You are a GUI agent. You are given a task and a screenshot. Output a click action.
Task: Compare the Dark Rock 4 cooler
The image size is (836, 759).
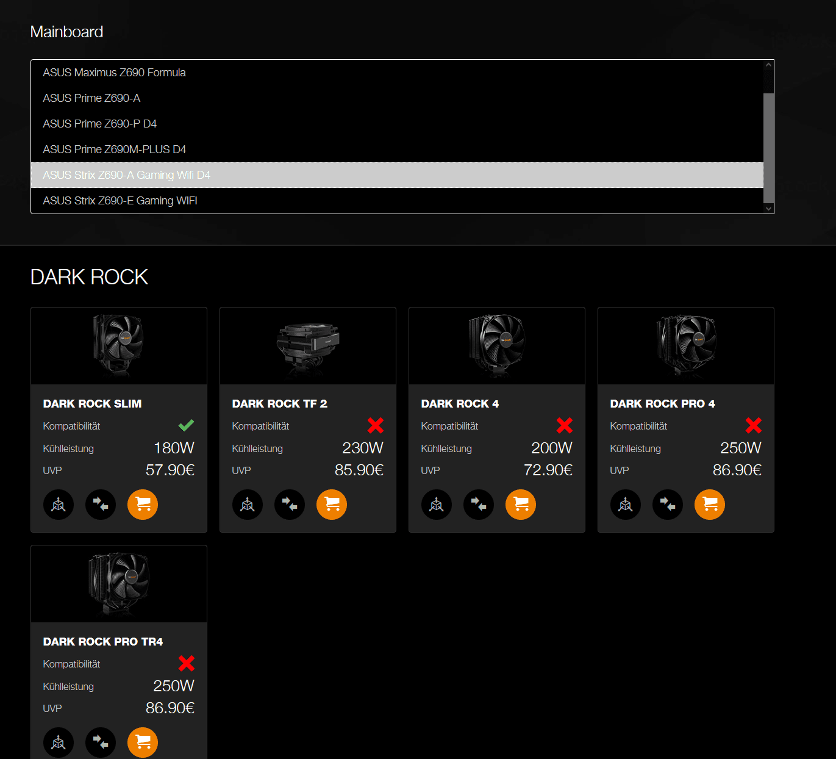479,505
